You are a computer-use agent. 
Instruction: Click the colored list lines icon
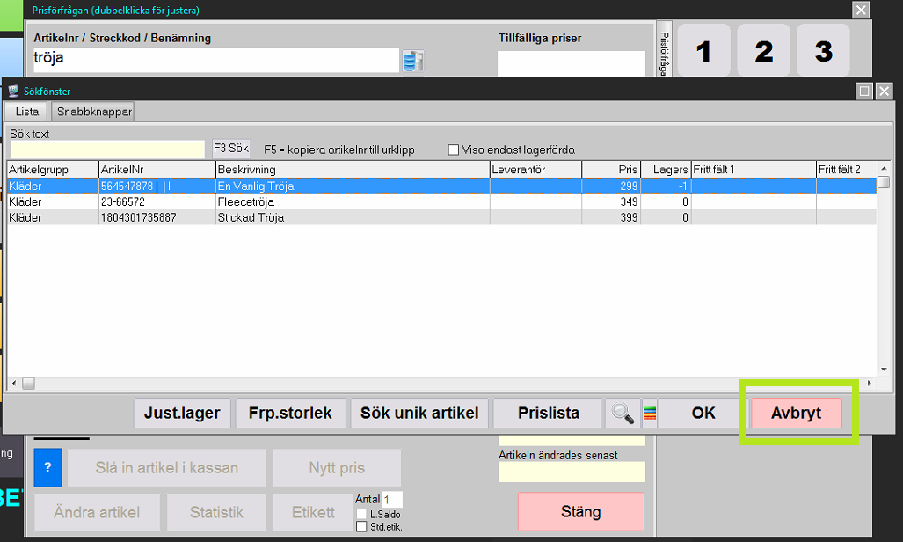click(650, 413)
